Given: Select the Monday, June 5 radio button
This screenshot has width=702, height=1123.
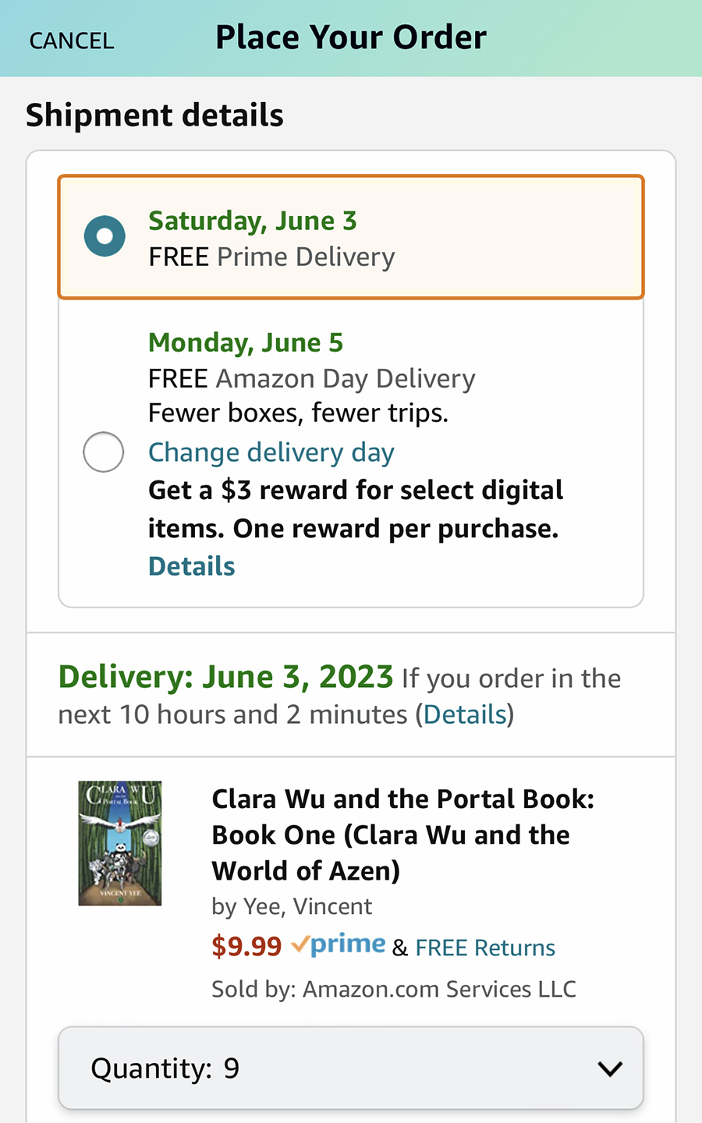Looking at the screenshot, I should click(x=104, y=452).
